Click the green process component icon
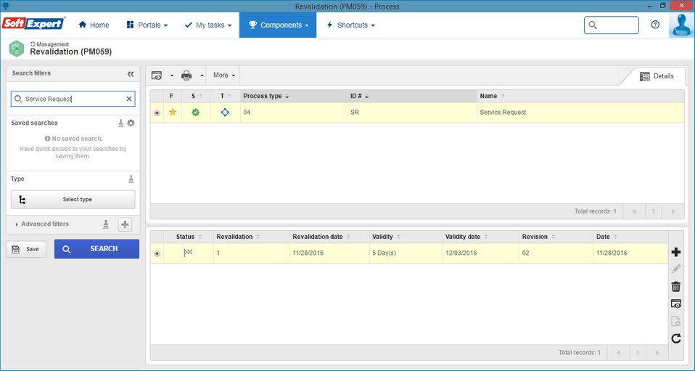Screen dimensions: 695x371 pyautogui.click(x=17, y=48)
